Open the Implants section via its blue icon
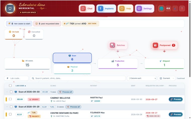The width and height of the screenshot is (191, 119). (101, 9)
